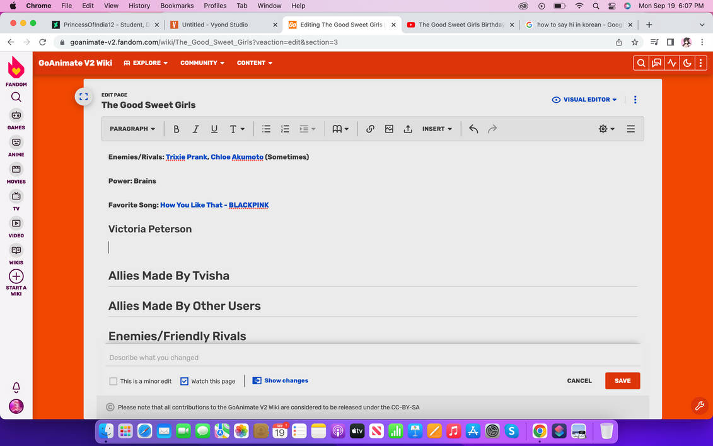Open the cite reference dropdown
The height and width of the screenshot is (446, 713).
click(x=340, y=129)
